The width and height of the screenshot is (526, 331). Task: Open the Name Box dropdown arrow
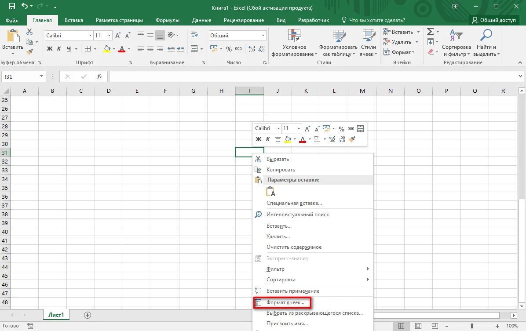pos(41,76)
